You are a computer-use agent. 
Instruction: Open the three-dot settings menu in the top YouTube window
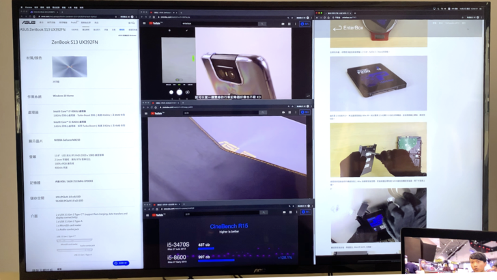pyautogui.click(x=296, y=24)
